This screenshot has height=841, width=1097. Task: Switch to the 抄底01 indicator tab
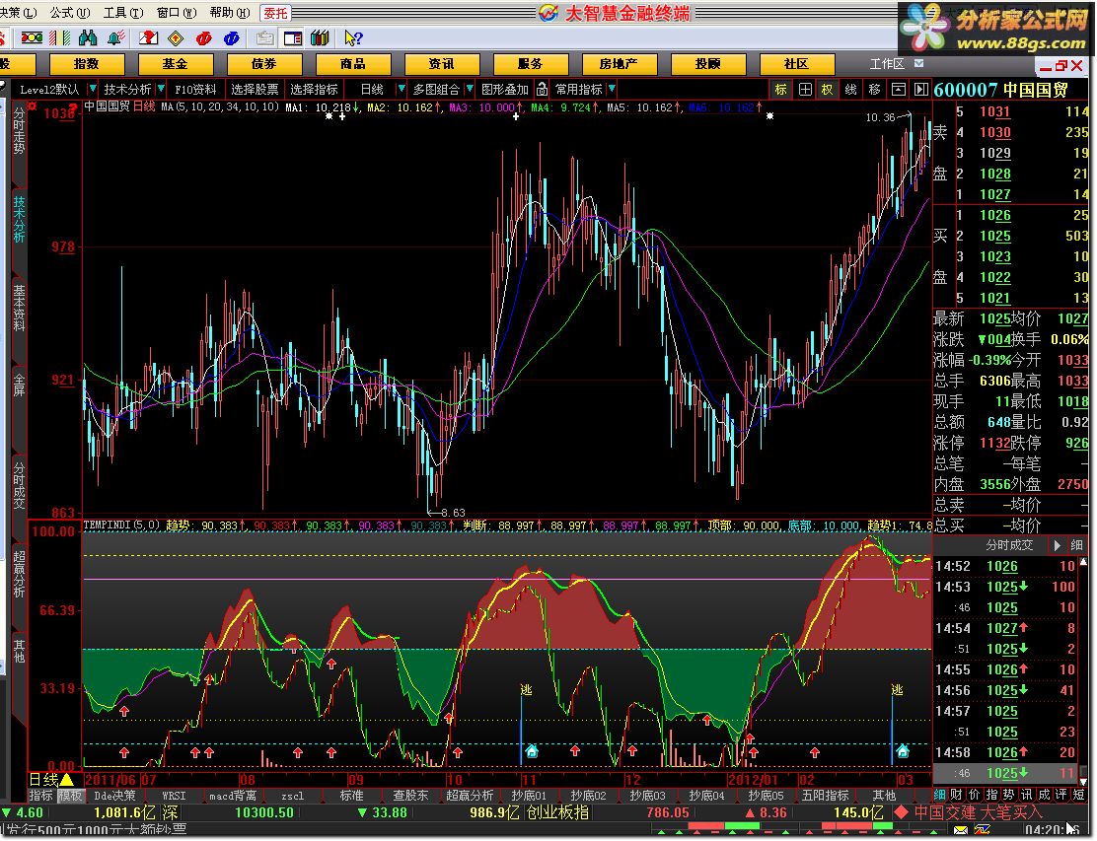coord(529,796)
